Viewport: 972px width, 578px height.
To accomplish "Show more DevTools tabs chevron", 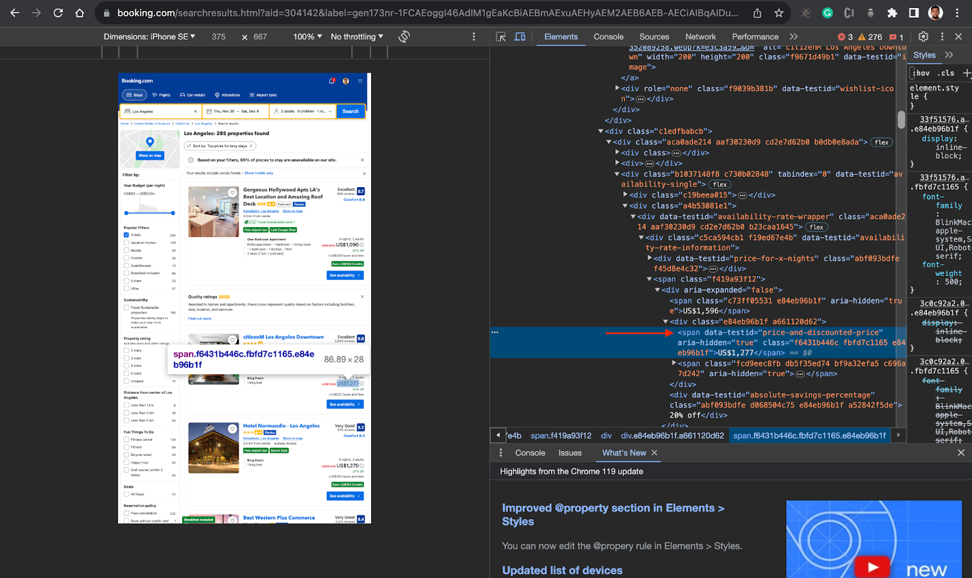I will tap(793, 36).
